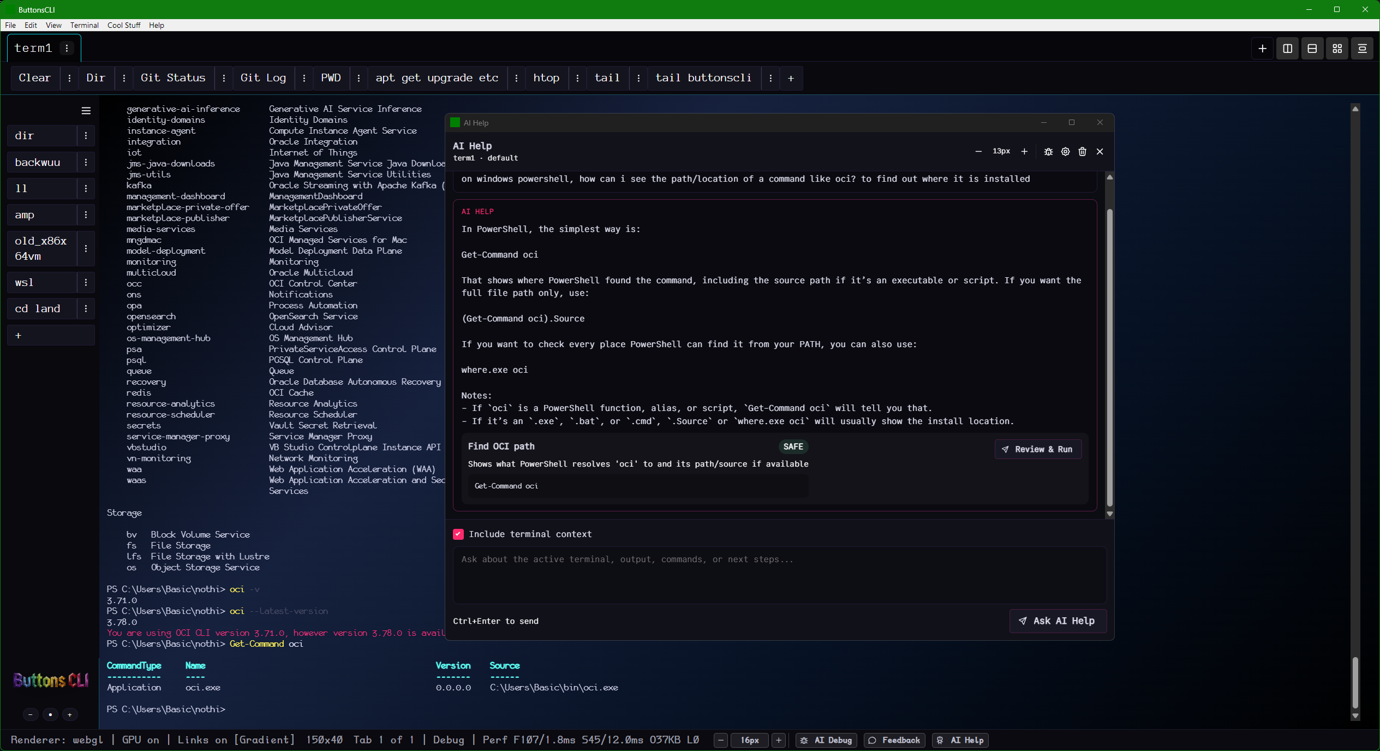Open options for the htop button
Viewport: 1380px width, 751px height.
coord(577,78)
